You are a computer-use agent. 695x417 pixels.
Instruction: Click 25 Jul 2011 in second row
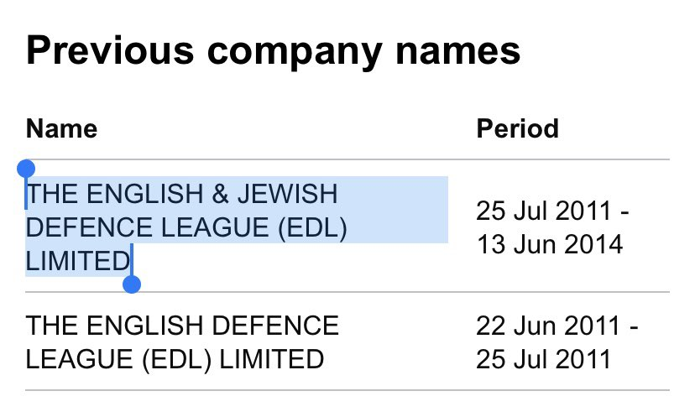click(x=543, y=359)
